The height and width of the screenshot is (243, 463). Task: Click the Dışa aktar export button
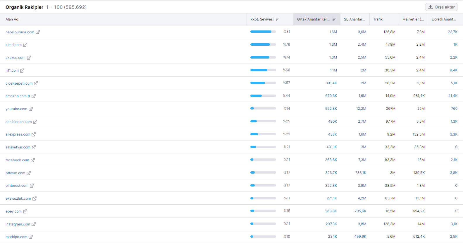tap(441, 7)
